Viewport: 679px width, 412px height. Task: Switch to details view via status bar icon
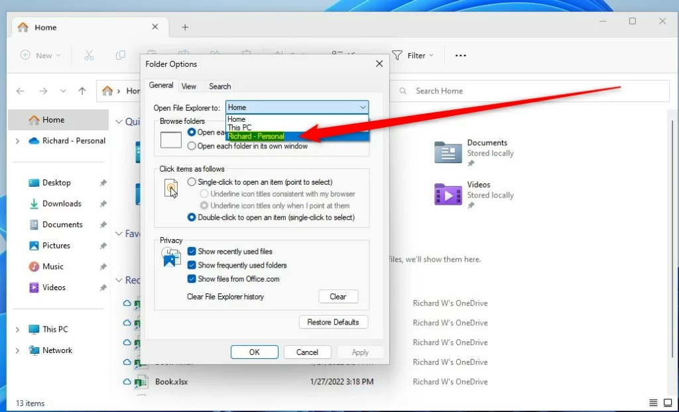click(652, 403)
